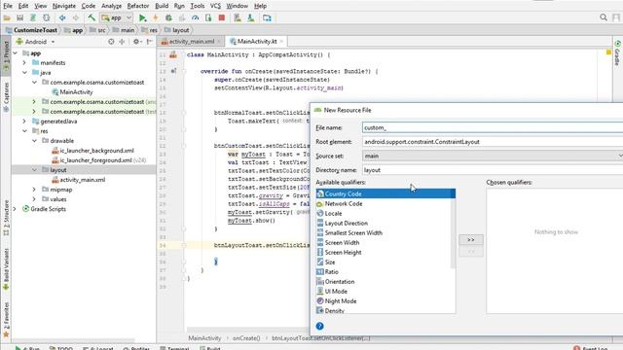This screenshot has width=623, height=350.
Task: Open Project panel gear settings
Action: point(136,42)
